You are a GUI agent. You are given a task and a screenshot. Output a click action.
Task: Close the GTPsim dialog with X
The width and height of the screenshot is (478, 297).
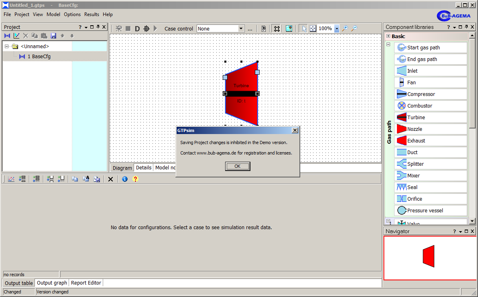[295, 130]
